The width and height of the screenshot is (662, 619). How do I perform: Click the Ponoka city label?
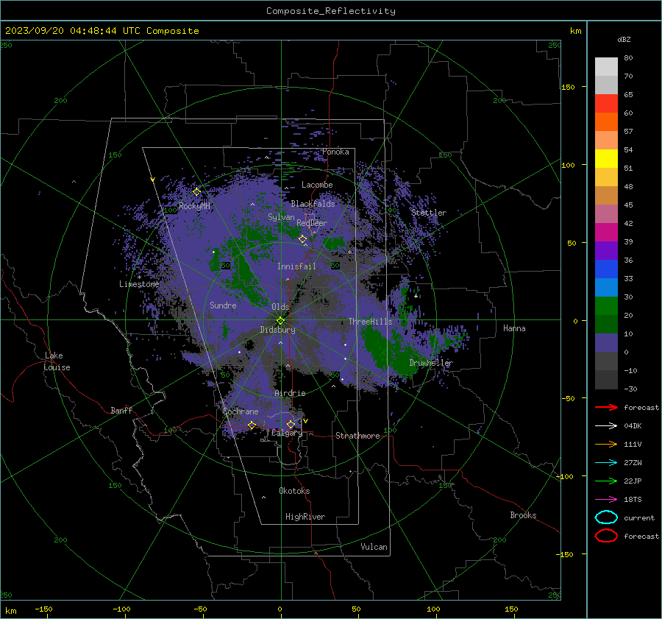tap(335, 152)
